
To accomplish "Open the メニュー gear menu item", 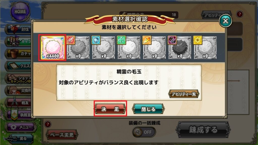I will [21, 127].
